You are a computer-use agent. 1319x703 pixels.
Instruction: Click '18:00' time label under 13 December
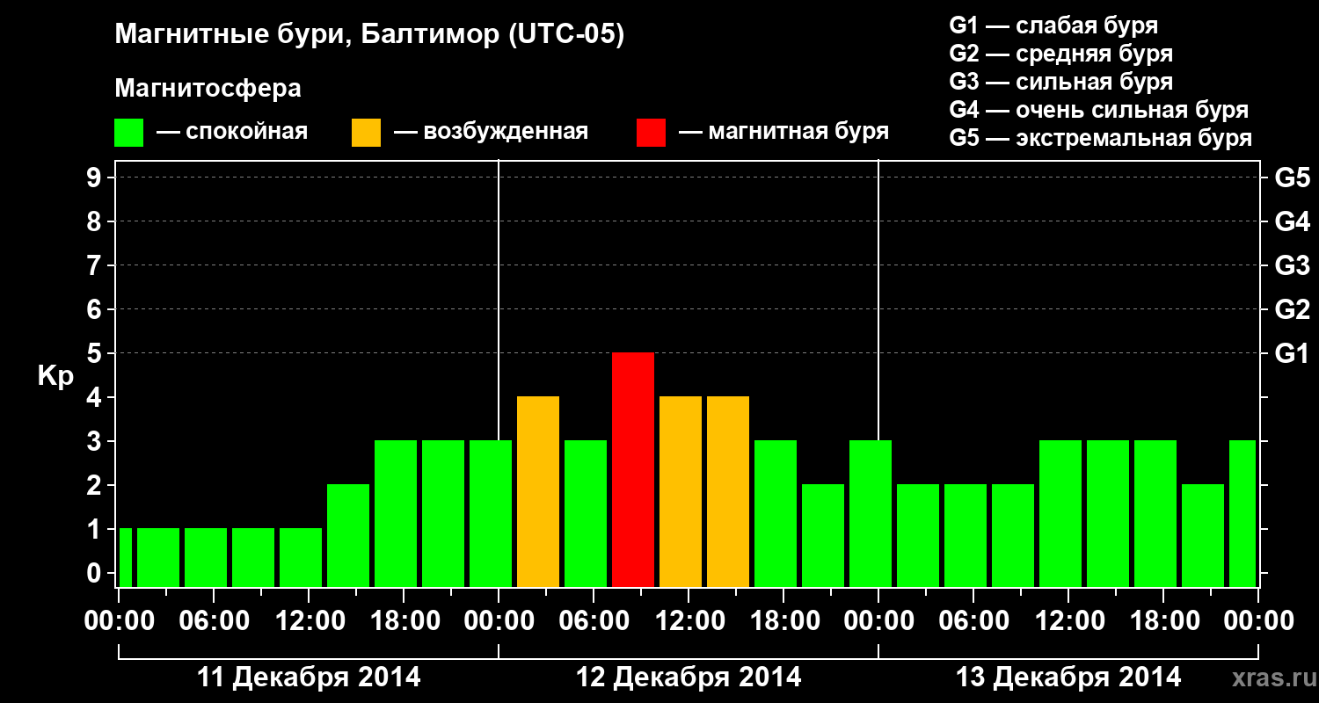coord(1163,621)
